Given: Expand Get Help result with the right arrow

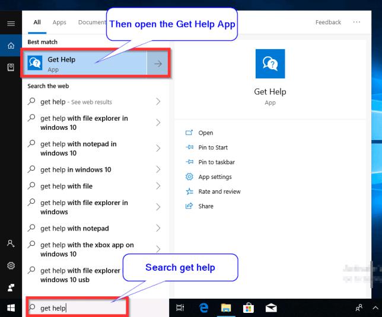Looking at the screenshot, I should pos(158,64).
